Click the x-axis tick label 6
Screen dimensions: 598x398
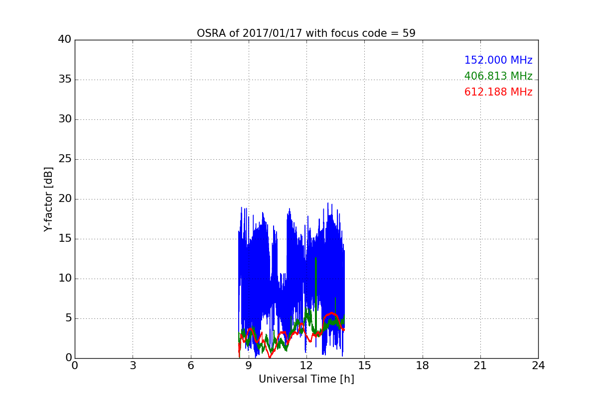(190, 366)
